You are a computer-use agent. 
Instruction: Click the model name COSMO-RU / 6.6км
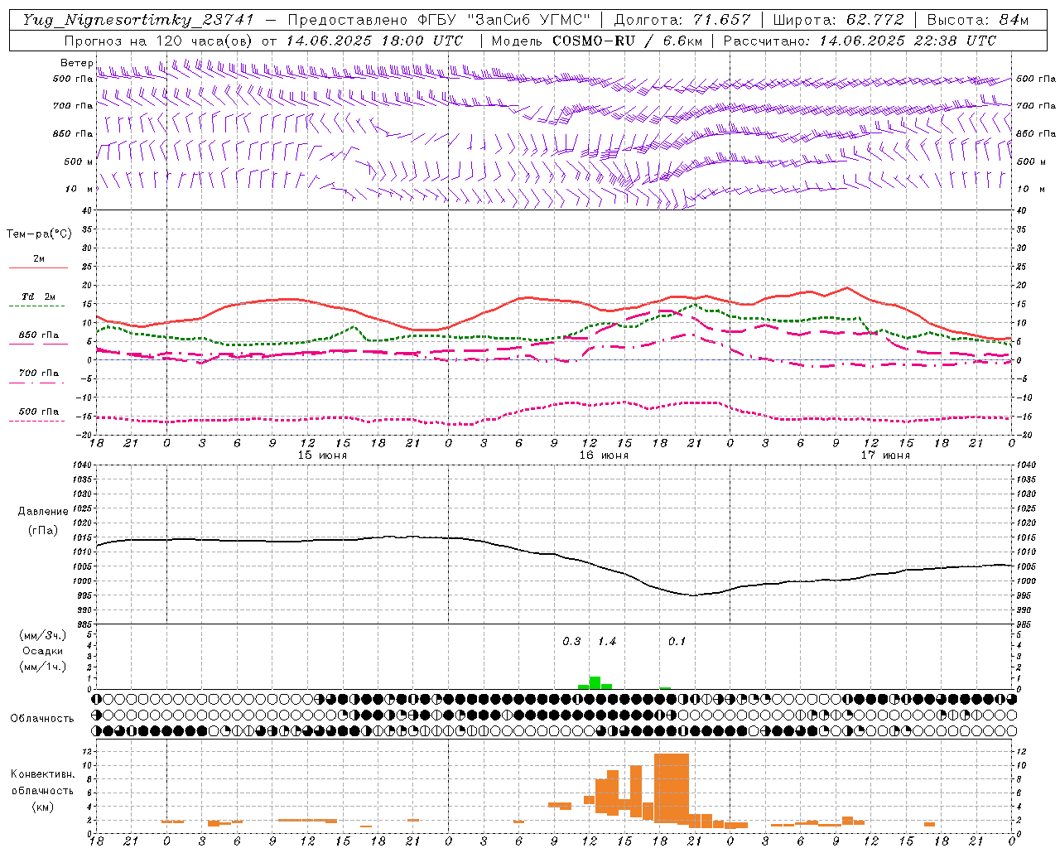(628, 41)
